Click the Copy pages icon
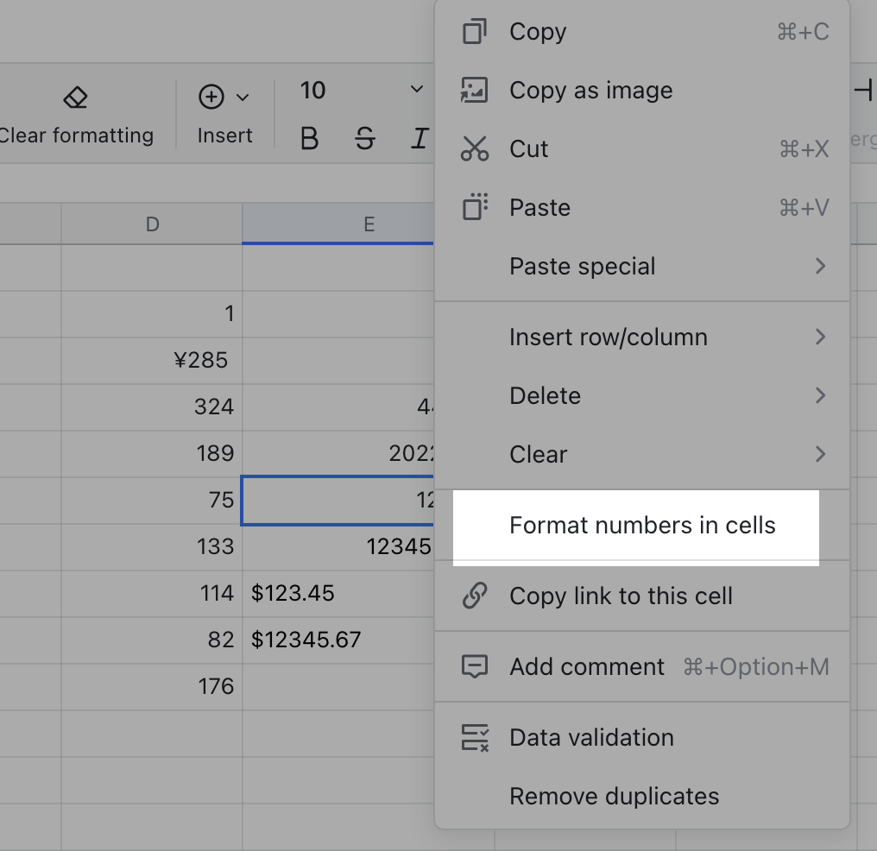 pos(473,31)
